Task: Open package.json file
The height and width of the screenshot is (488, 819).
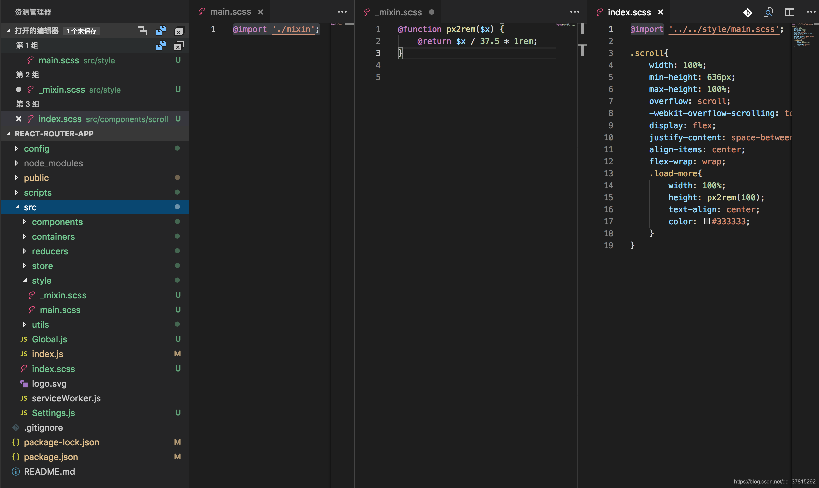Action: click(x=95, y=457)
